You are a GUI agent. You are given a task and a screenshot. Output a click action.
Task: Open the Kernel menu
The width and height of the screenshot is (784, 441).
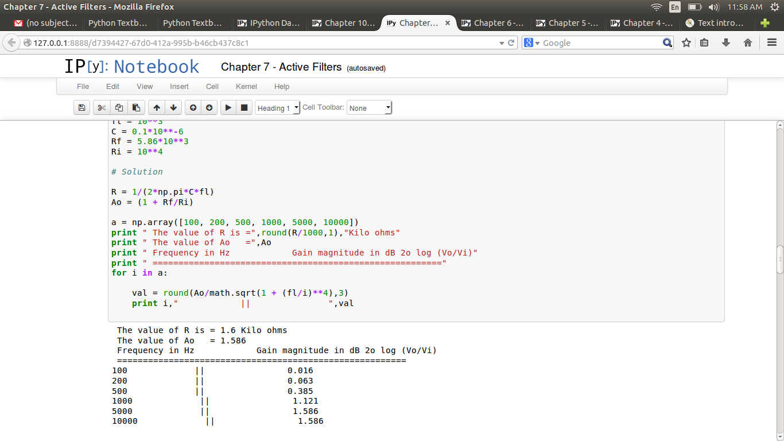[x=246, y=87]
